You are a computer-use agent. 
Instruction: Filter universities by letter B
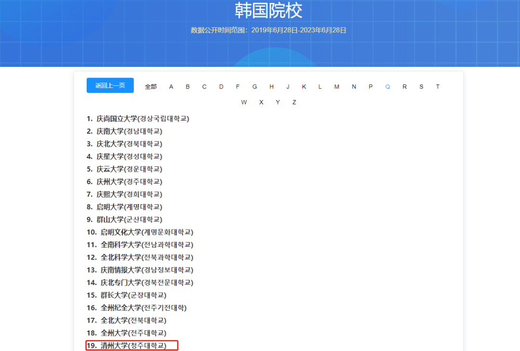click(187, 86)
